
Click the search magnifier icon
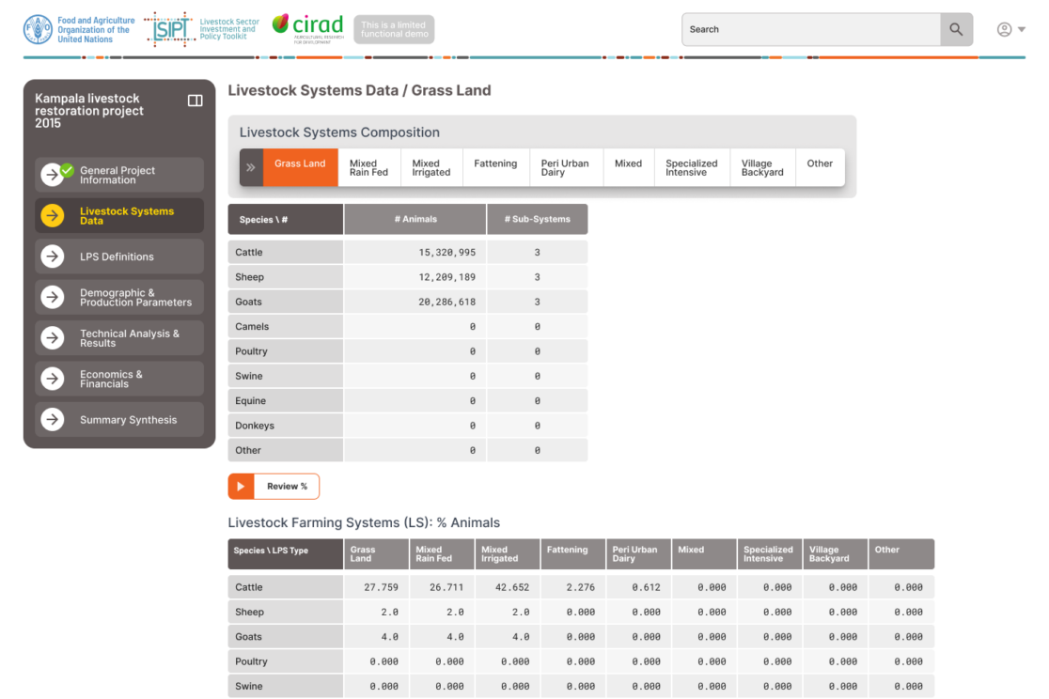(955, 29)
